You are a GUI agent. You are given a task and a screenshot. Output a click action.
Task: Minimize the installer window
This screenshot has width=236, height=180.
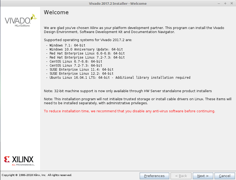pos(219,3)
